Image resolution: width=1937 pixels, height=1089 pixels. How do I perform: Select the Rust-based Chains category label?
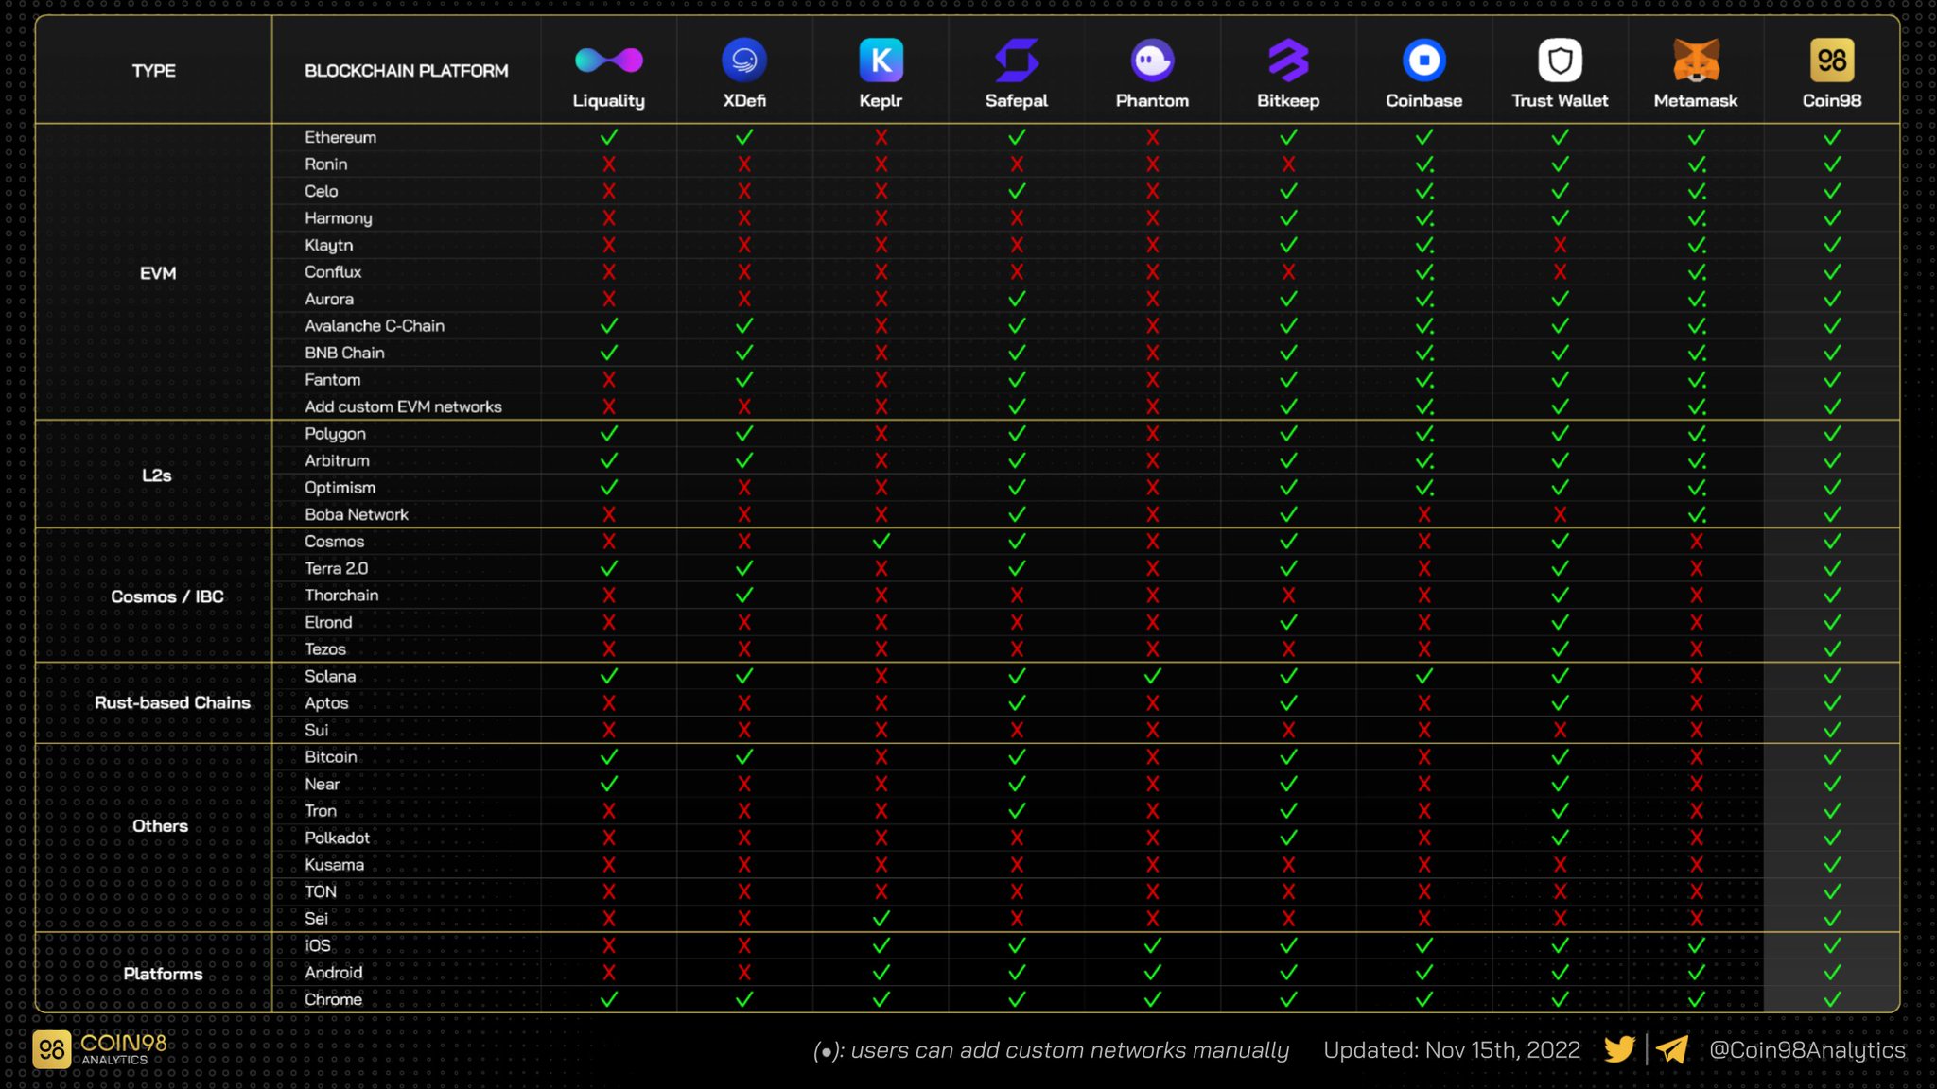pyautogui.click(x=172, y=702)
